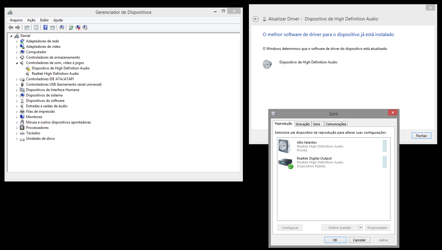Image resolution: width=442 pixels, height=250 pixels.
Task: Click the Propriedades button in Som
Action: coord(378,228)
